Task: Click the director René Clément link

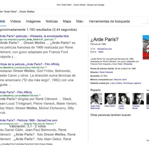Action: click(106, 72)
